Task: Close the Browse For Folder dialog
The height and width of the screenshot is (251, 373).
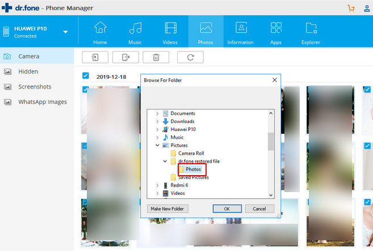Action: click(x=275, y=80)
